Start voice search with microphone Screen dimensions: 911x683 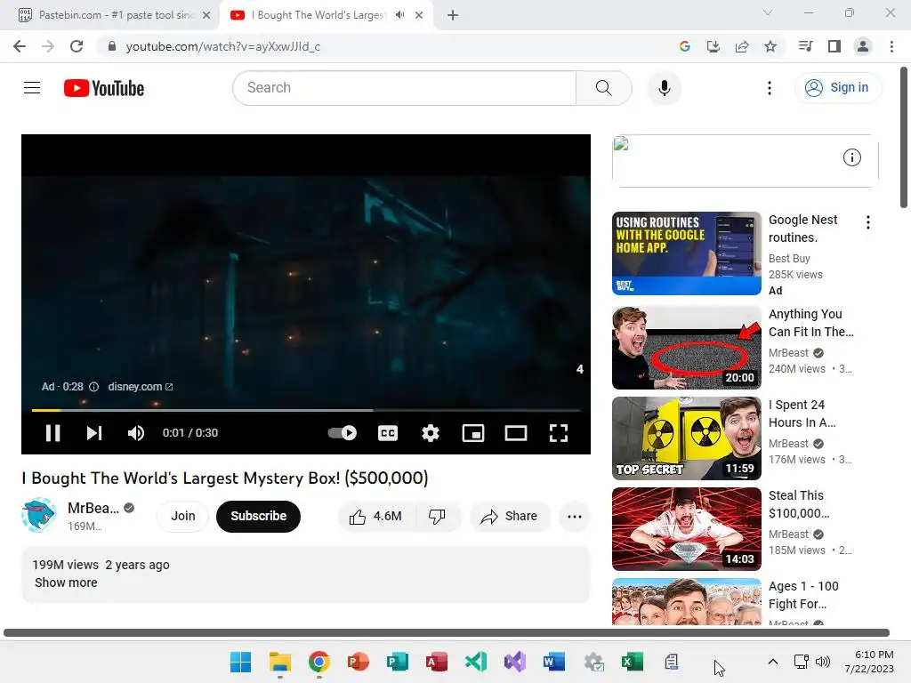coord(664,88)
